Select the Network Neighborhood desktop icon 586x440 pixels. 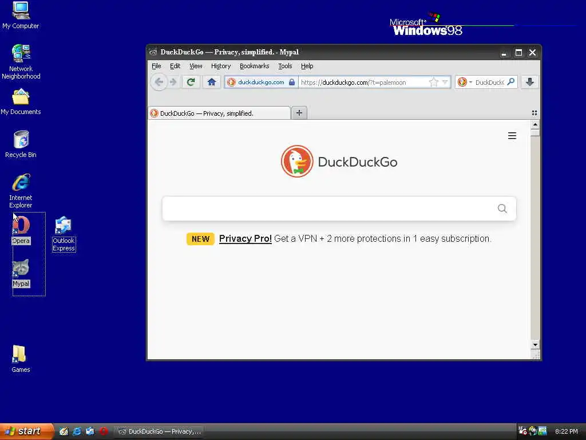coord(21,62)
